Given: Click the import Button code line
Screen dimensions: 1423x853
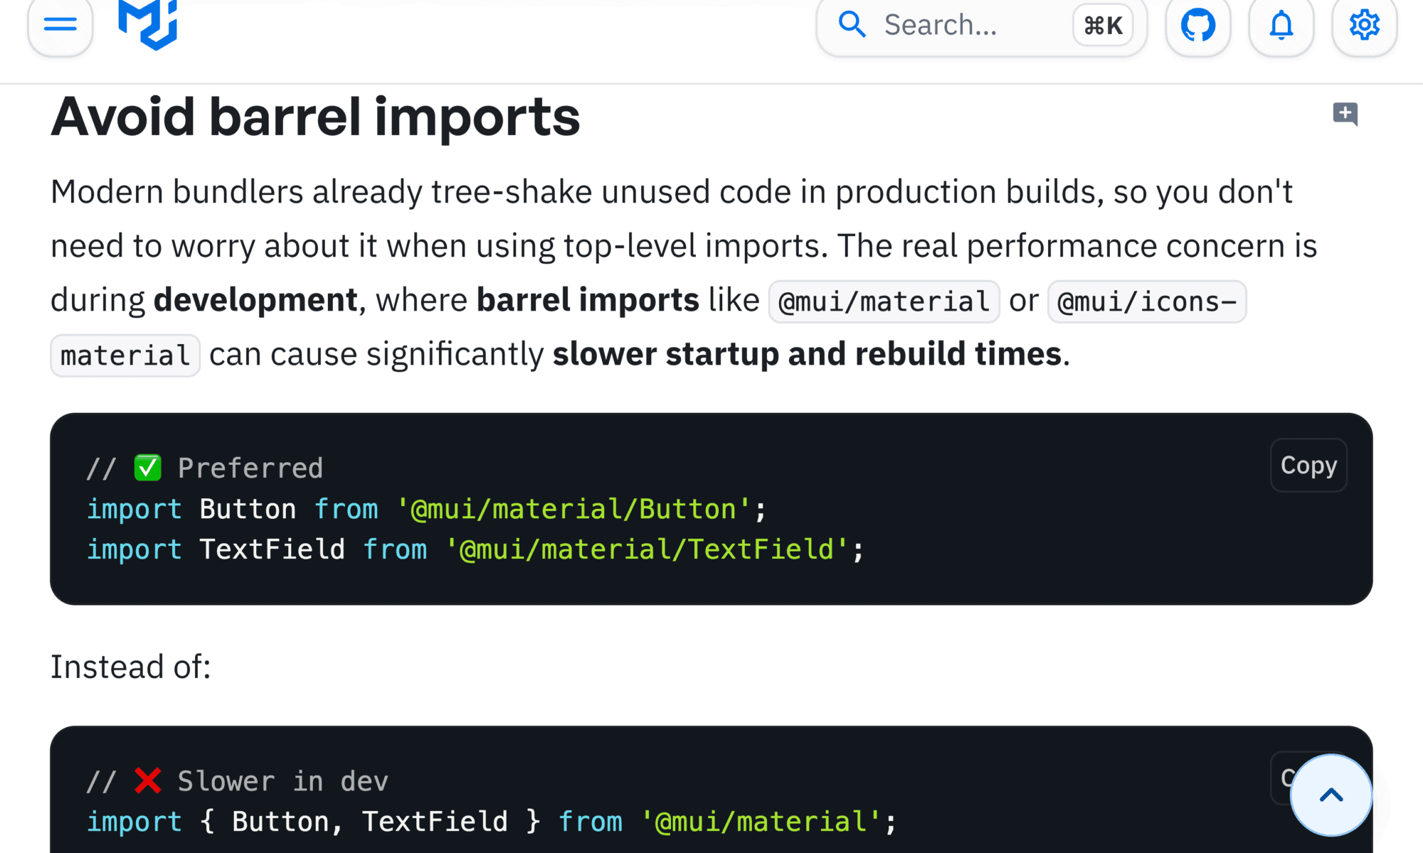Looking at the screenshot, I should pos(425,509).
